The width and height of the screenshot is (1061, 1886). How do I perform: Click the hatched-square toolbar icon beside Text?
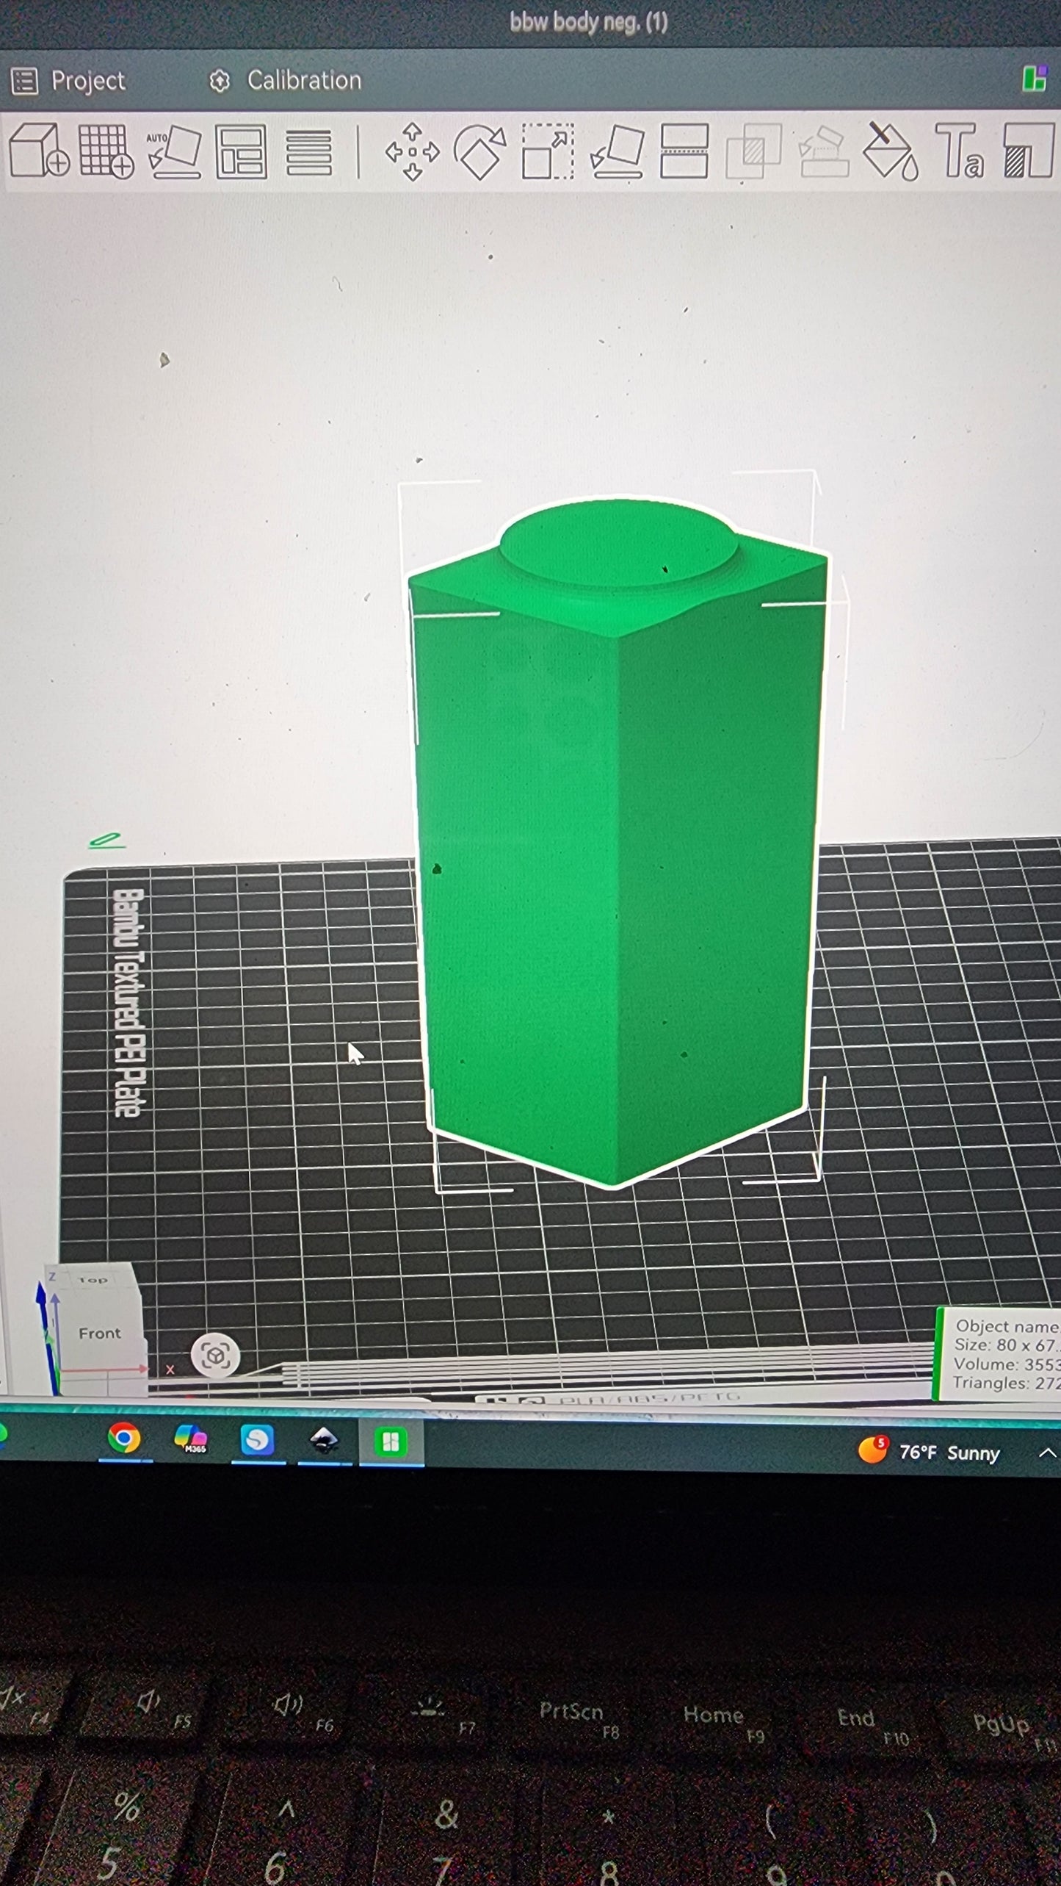pos(1028,151)
